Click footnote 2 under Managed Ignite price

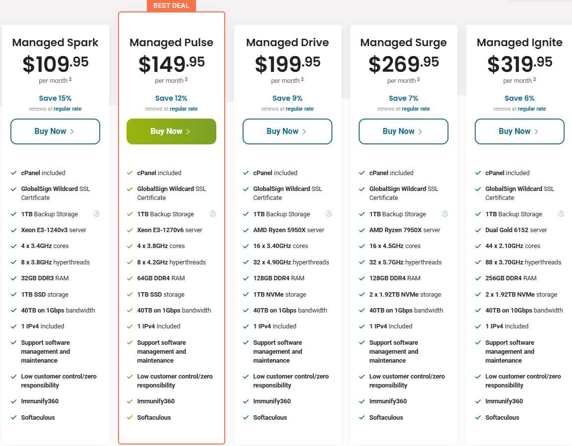click(x=535, y=79)
